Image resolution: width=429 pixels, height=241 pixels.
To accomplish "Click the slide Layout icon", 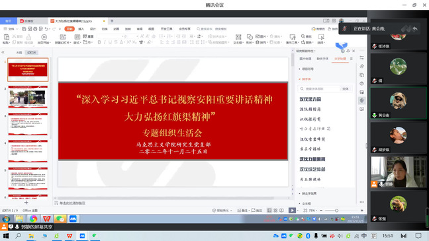I will click(77, 37).
